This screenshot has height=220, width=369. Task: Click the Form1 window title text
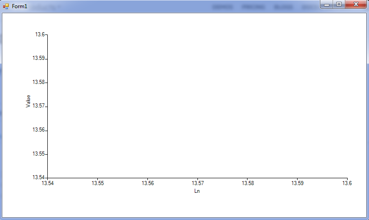click(x=20, y=6)
